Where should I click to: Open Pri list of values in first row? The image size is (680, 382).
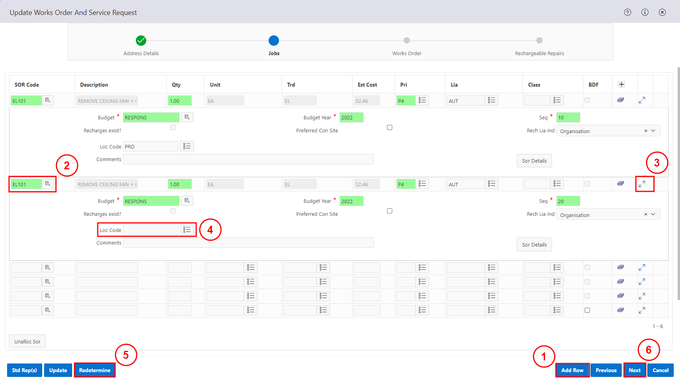pos(422,100)
